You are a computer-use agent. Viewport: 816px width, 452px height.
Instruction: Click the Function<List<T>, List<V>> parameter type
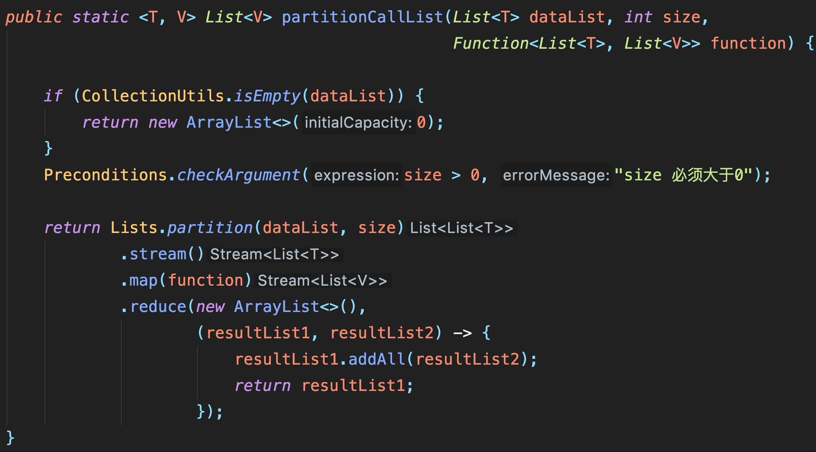[577, 43]
